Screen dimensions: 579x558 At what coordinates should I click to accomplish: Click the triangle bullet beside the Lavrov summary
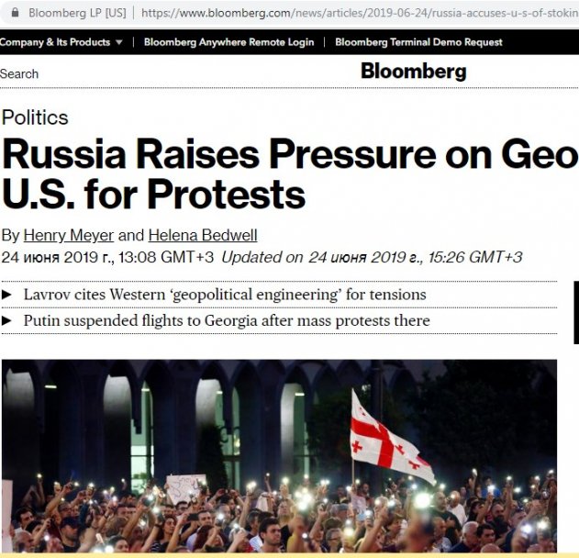[x=7, y=295]
